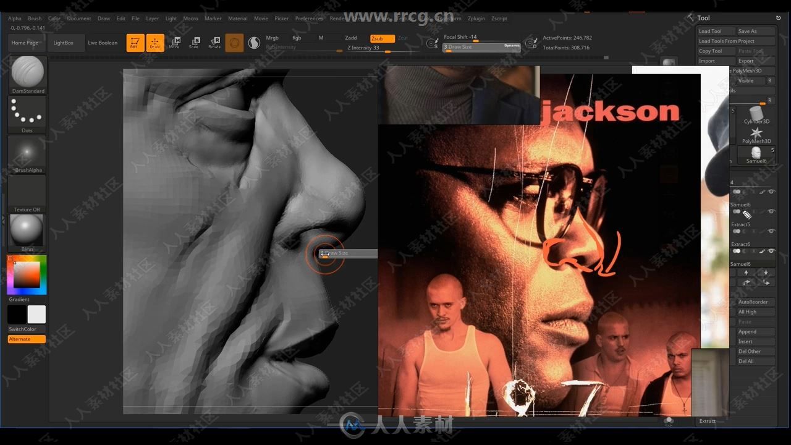Click the S symmetry draw-size icon
791x445 pixels.
point(433,43)
